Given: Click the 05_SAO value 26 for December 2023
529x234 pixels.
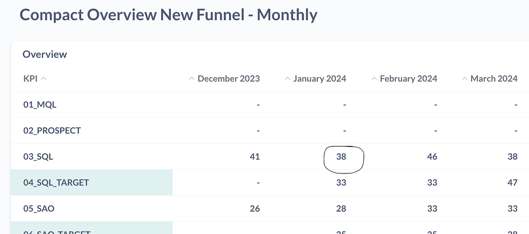Looking at the screenshot, I should [x=254, y=208].
